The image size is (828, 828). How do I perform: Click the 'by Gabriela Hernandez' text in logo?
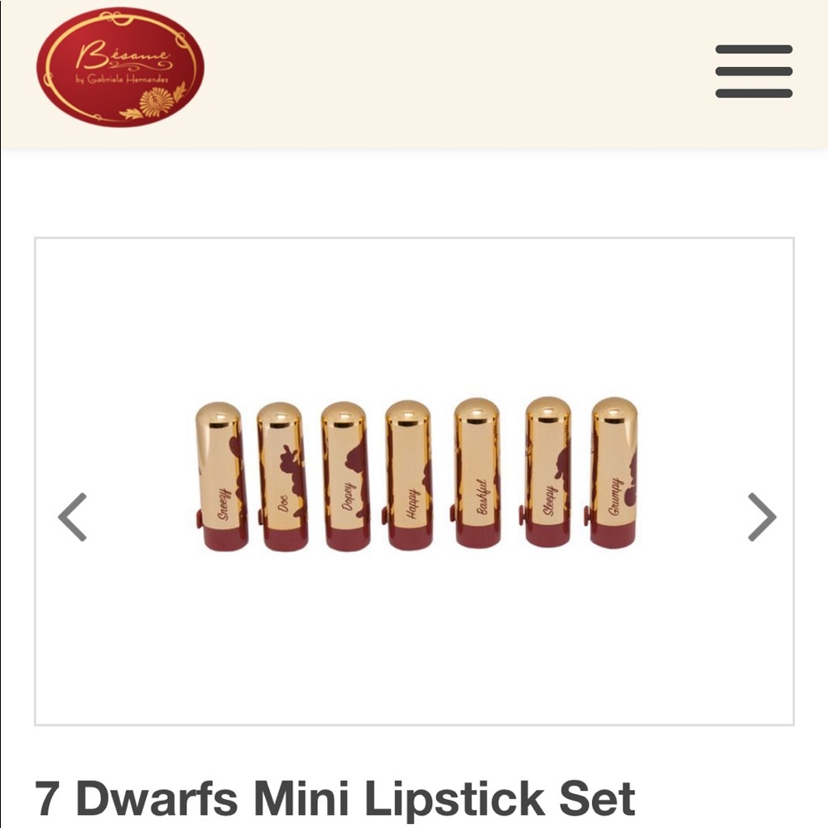[x=122, y=79]
